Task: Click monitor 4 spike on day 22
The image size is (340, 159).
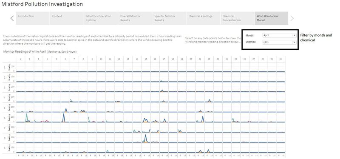Action: tap(210, 100)
